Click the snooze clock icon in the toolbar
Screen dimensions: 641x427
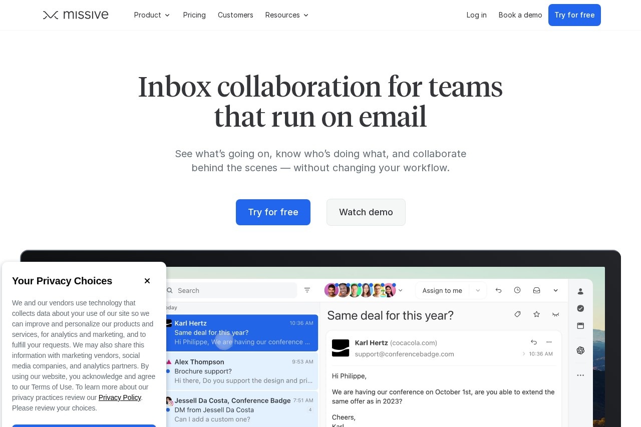(x=517, y=290)
